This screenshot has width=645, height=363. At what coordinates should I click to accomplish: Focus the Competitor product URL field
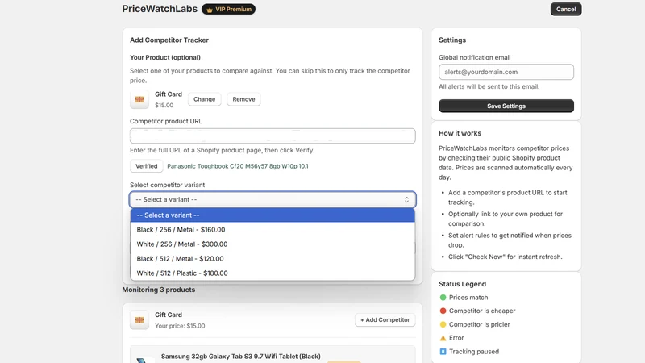point(273,136)
